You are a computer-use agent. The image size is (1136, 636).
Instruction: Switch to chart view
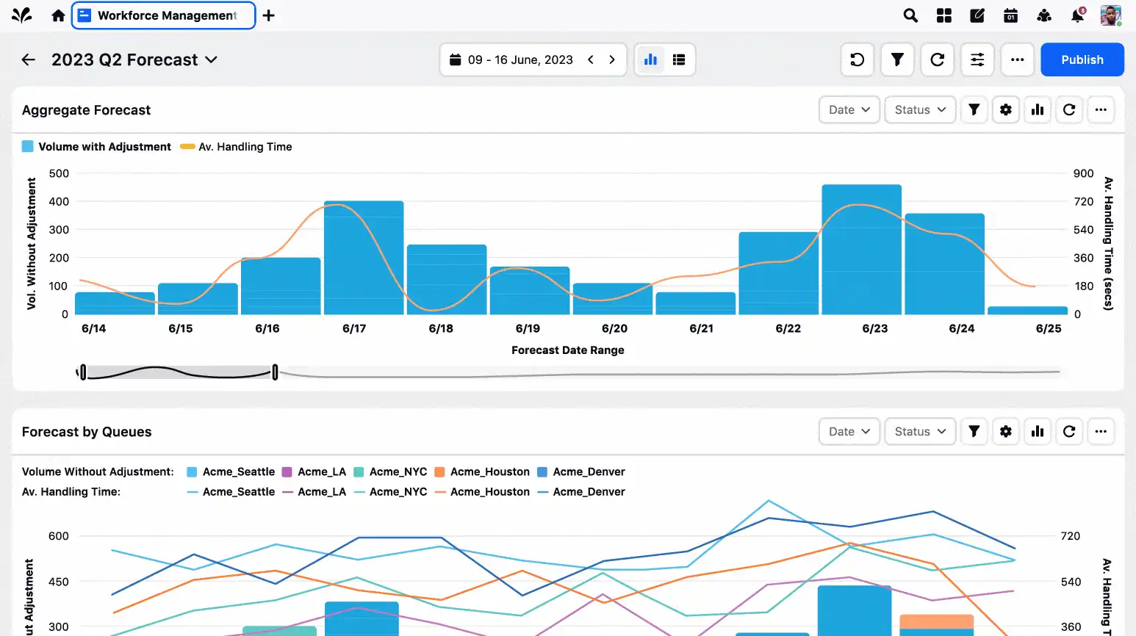point(650,59)
